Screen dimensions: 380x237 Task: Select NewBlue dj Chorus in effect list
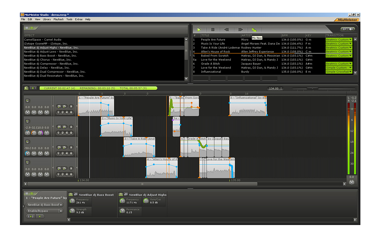point(48,60)
